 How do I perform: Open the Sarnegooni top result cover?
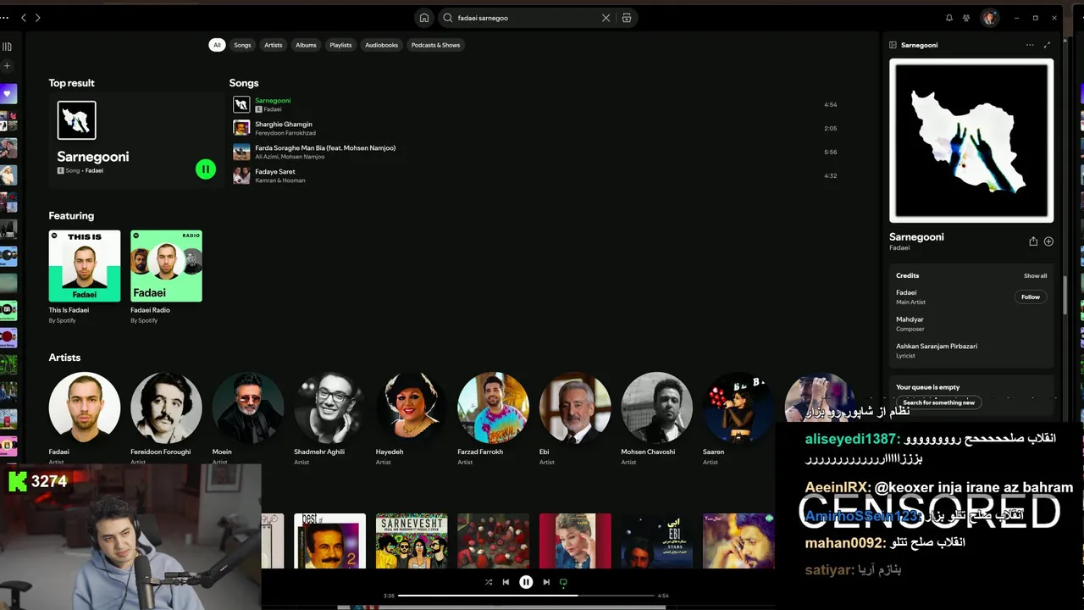click(76, 120)
